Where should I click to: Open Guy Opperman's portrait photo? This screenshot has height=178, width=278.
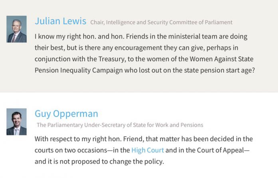17,122
